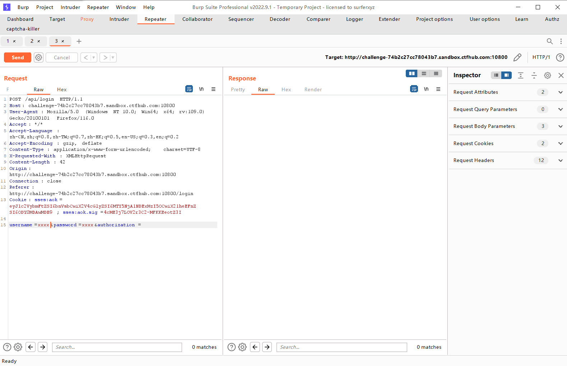Close Repeater tab 1
This screenshot has height=366, width=567.
(x=14, y=41)
